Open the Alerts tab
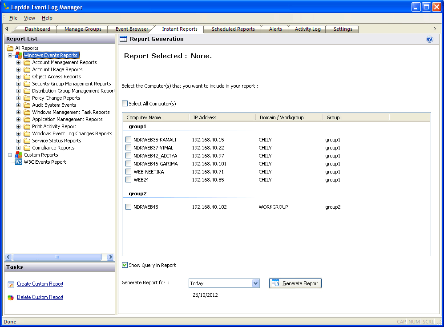This screenshot has width=444, height=327. [275, 29]
